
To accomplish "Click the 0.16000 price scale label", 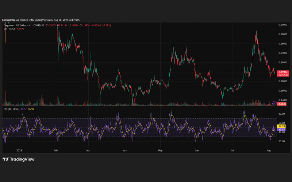I will point(283,91).
